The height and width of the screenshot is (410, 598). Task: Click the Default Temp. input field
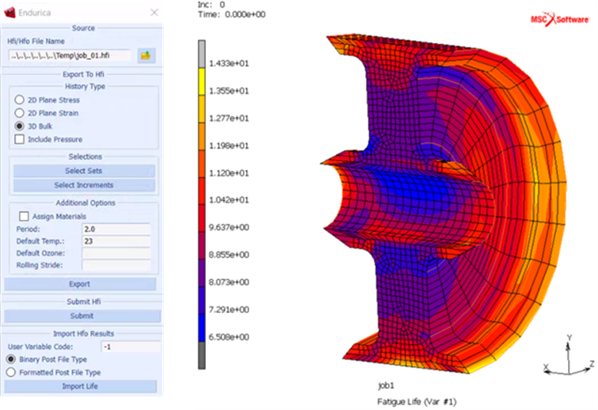click(x=116, y=241)
